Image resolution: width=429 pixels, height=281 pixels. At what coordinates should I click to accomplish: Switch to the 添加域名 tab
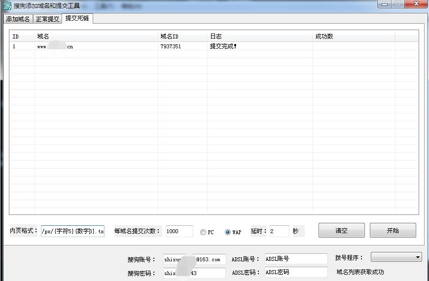tap(18, 19)
